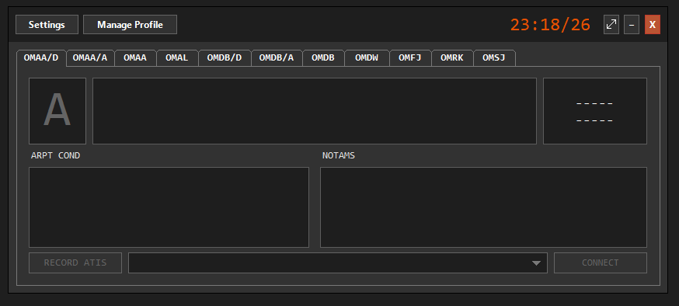Click inside the METAR text box beside the letter
Viewport: 679px width, 306px height.
pyautogui.click(x=315, y=111)
